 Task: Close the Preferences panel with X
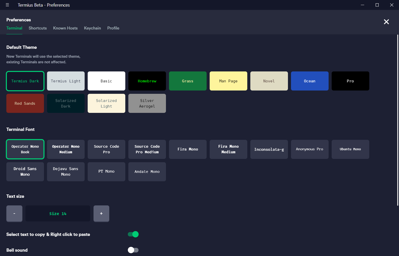coord(386,22)
